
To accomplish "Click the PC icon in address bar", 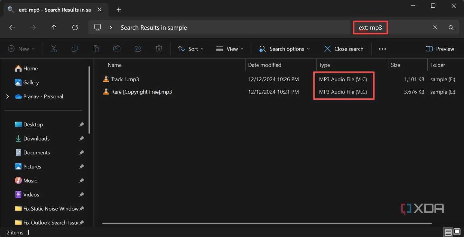I will (x=97, y=28).
